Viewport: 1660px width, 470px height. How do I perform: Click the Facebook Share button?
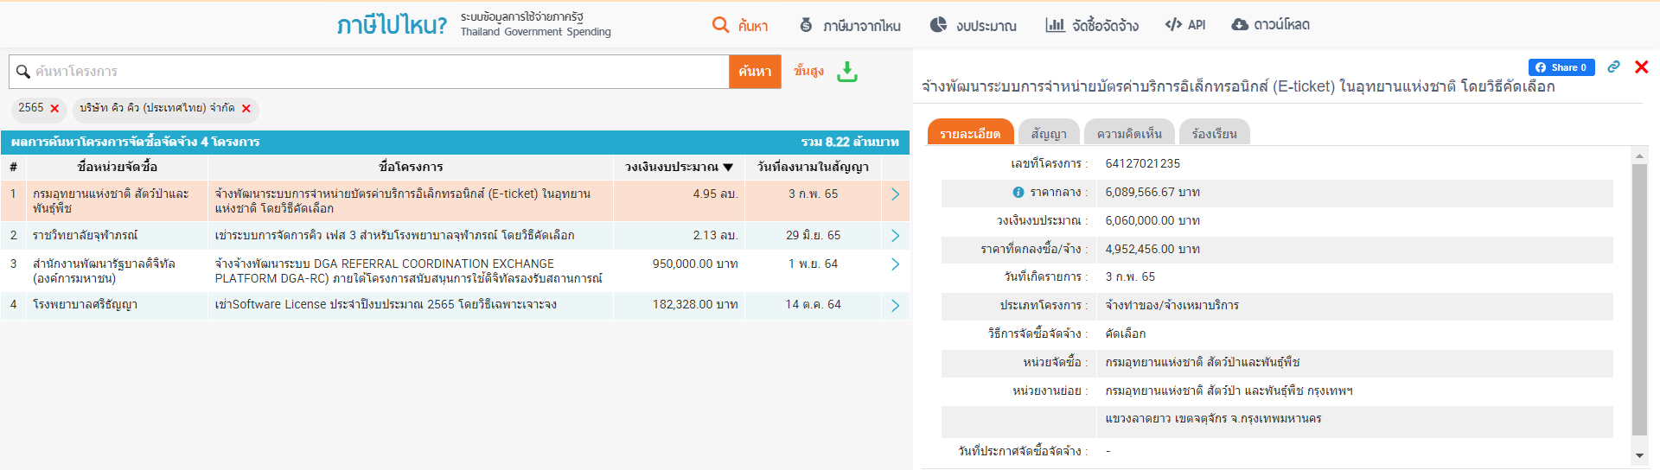click(1561, 67)
